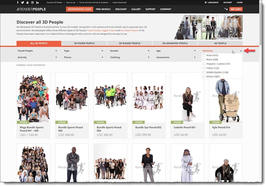Open the Facebook social icon
This screenshot has width=266, height=187.
[18, 3]
